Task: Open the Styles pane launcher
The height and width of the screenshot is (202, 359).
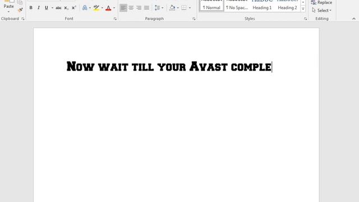Action: [305, 19]
